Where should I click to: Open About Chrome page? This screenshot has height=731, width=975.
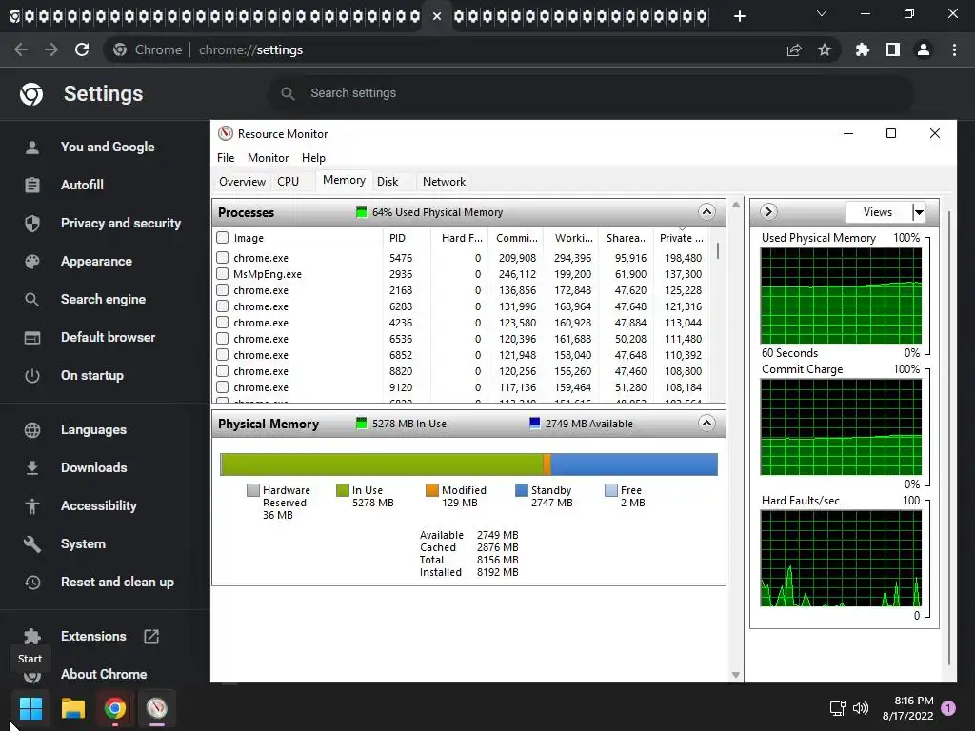pos(104,674)
